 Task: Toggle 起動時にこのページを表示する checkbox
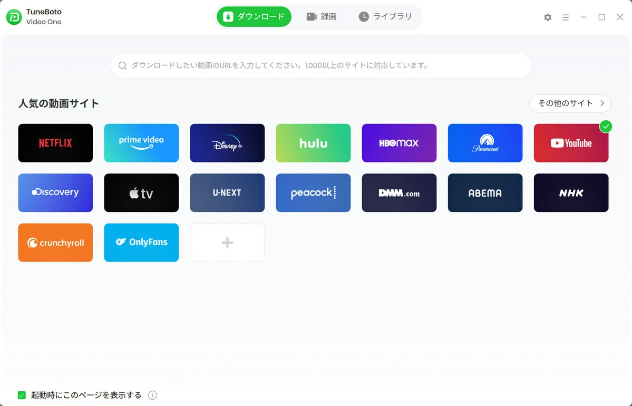tap(22, 395)
